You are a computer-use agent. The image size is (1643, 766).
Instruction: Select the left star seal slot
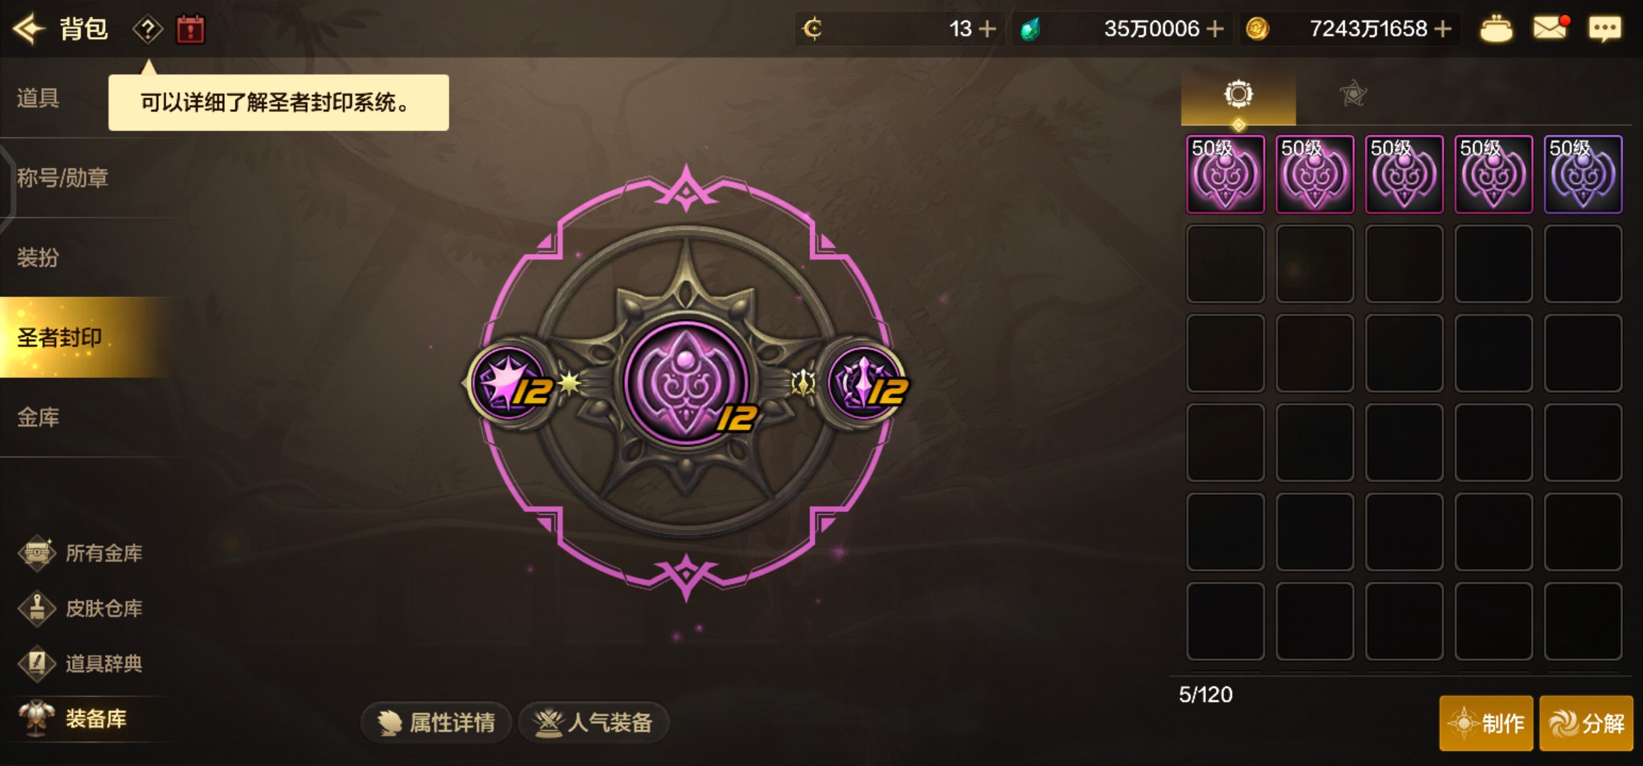(509, 384)
